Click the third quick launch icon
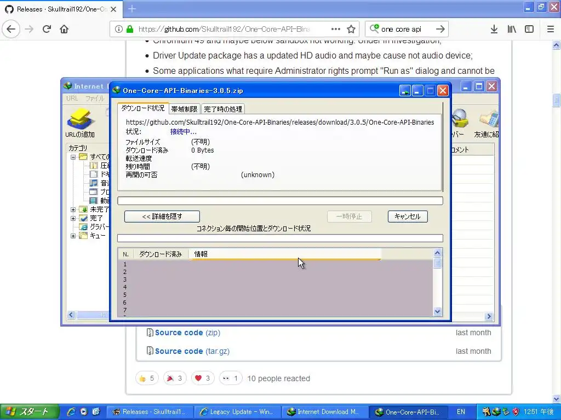 click(96, 411)
